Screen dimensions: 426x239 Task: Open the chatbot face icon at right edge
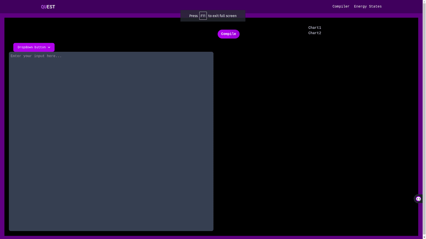tap(418, 199)
